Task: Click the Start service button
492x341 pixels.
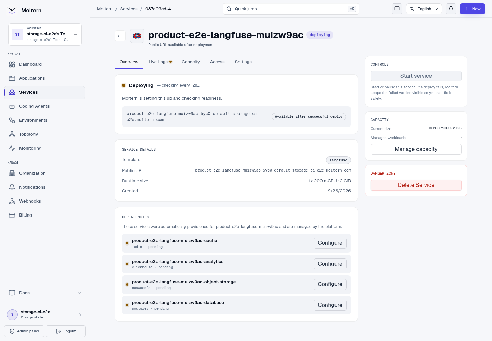Action: (416, 76)
